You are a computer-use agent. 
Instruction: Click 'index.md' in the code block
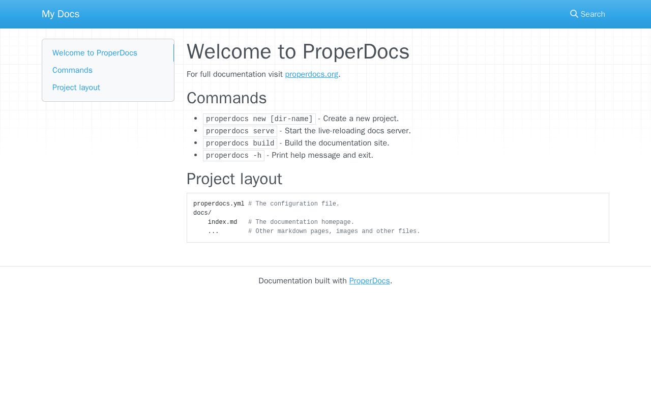coord(223,222)
